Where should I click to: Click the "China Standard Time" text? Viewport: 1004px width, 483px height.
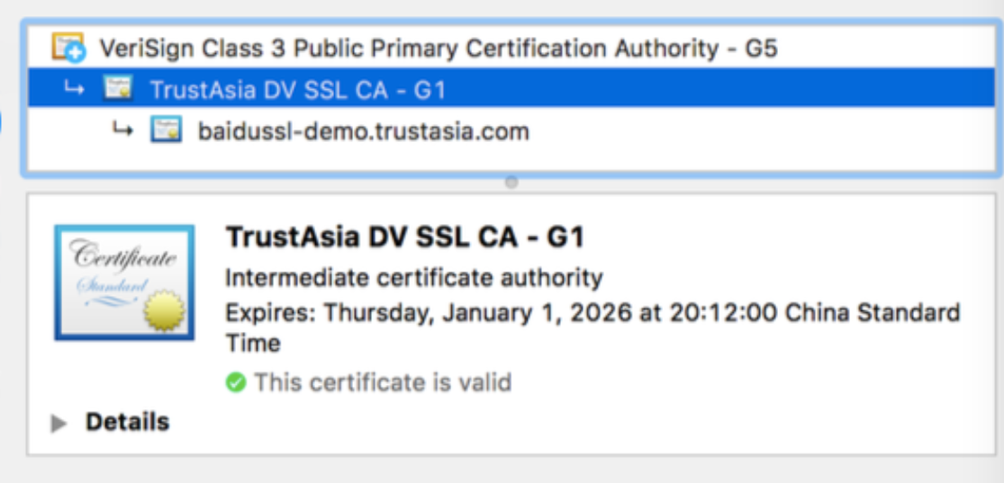click(x=872, y=314)
